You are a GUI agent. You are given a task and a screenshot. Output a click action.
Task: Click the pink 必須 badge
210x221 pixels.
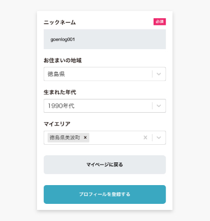pyautogui.click(x=160, y=22)
